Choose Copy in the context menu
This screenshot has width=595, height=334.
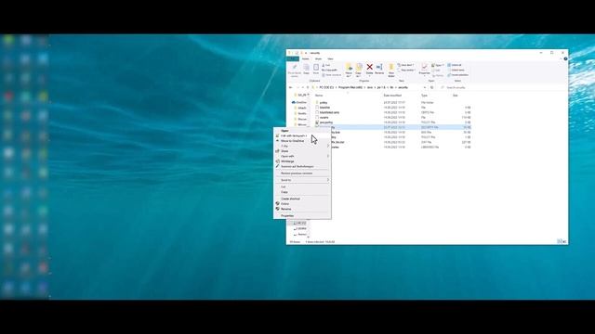pyautogui.click(x=302, y=192)
